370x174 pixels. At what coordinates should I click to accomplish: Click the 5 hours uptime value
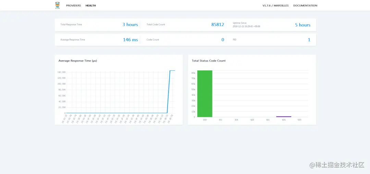tap(303, 25)
